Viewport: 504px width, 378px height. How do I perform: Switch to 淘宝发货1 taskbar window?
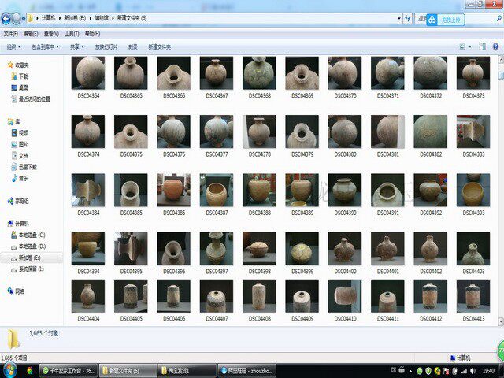180,370
